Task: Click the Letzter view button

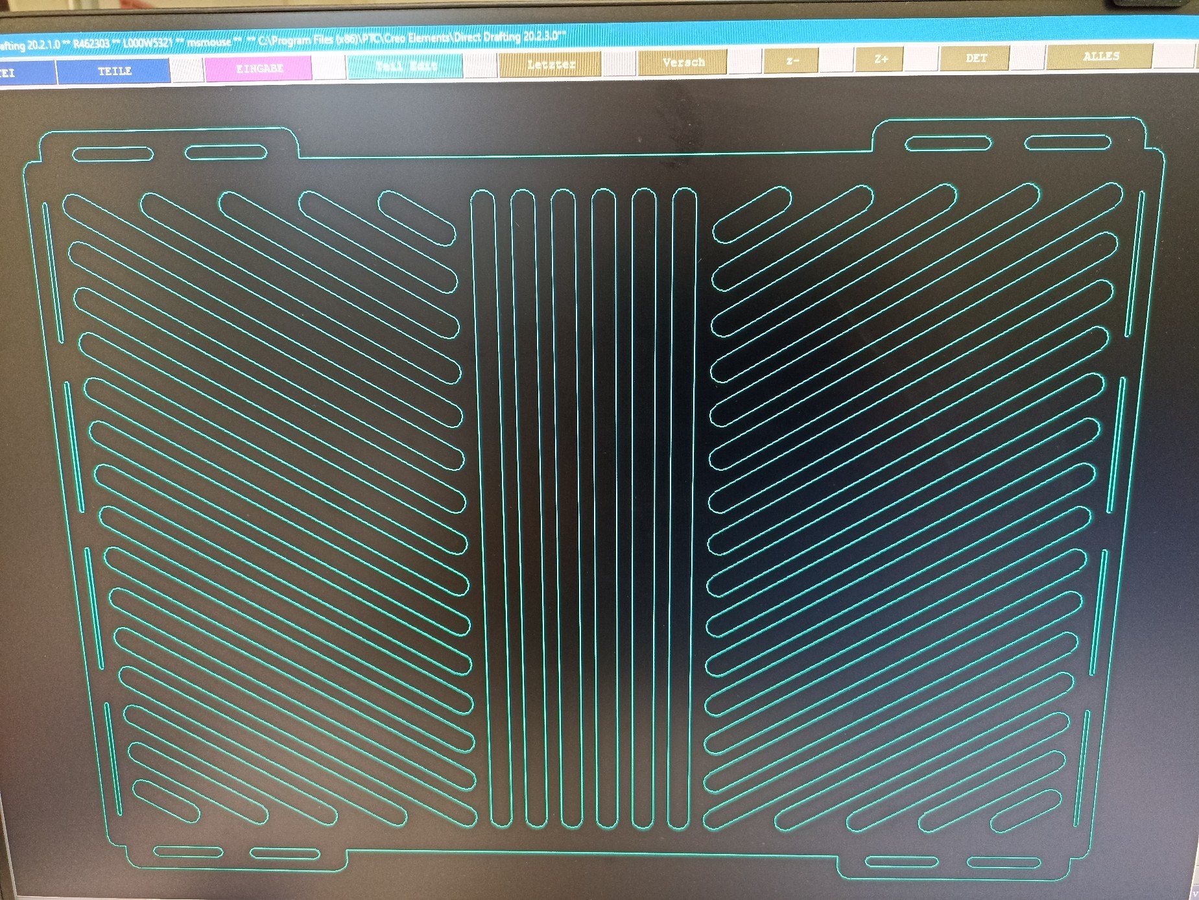Action: coord(551,64)
